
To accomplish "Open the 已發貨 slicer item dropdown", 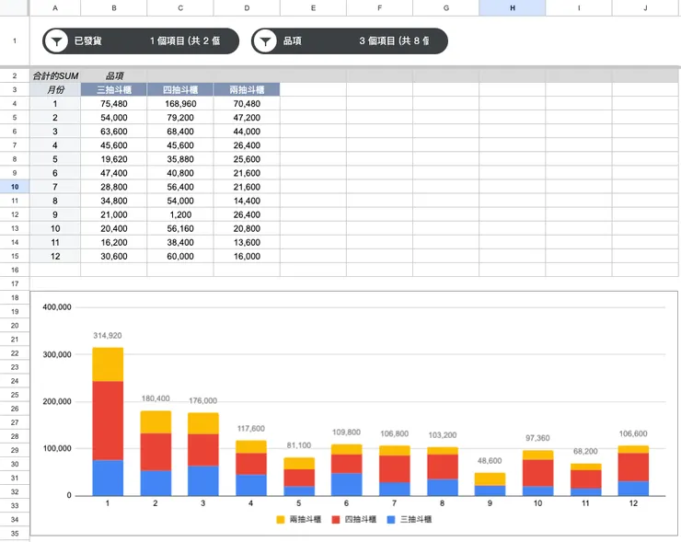I will [x=185, y=40].
